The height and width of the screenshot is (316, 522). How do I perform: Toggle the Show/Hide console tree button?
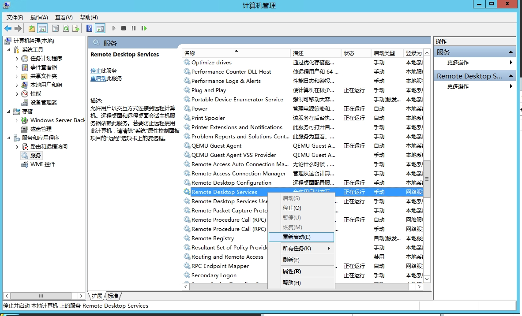point(42,29)
